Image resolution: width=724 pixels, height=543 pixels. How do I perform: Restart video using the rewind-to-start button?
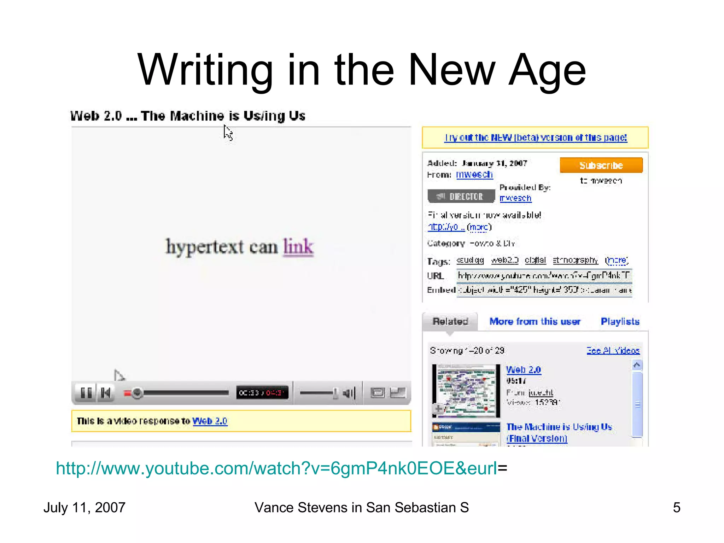[x=106, y=393]
